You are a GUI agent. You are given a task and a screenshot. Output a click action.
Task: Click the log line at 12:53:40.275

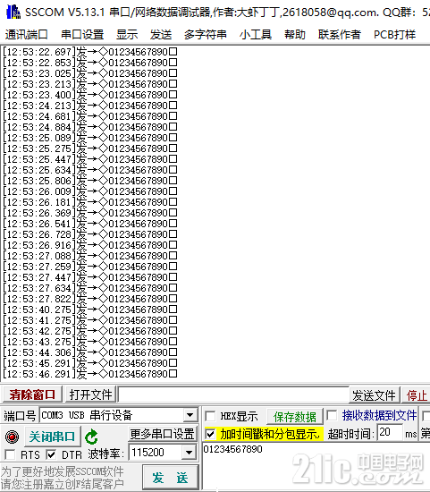(90, 310)
